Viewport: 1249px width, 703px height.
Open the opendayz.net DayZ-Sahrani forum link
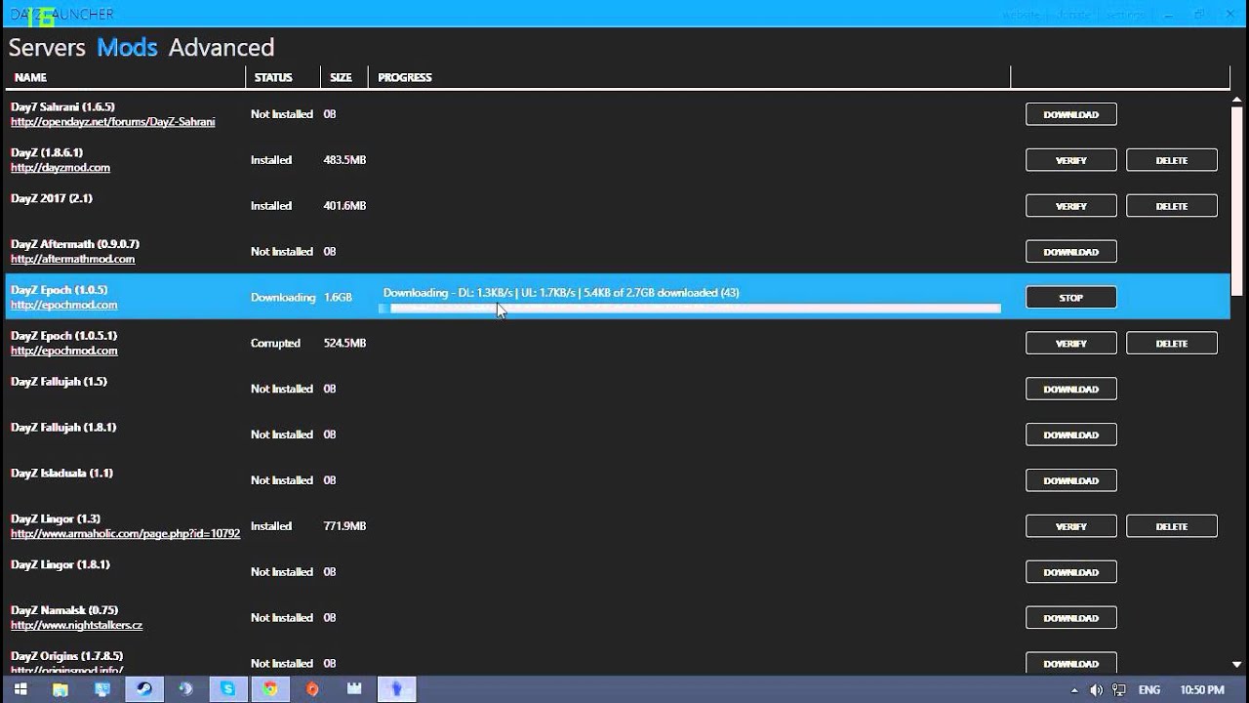(x=112, y=122)
